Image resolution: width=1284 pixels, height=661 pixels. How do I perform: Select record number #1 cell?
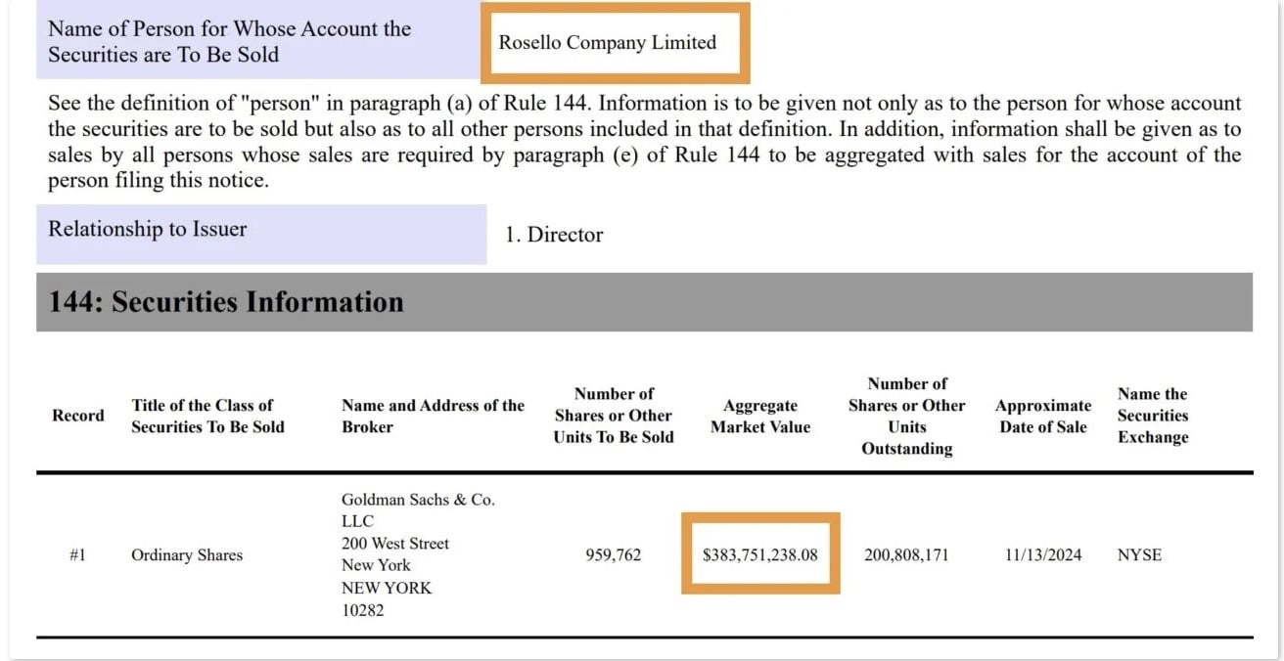point(77,555)
